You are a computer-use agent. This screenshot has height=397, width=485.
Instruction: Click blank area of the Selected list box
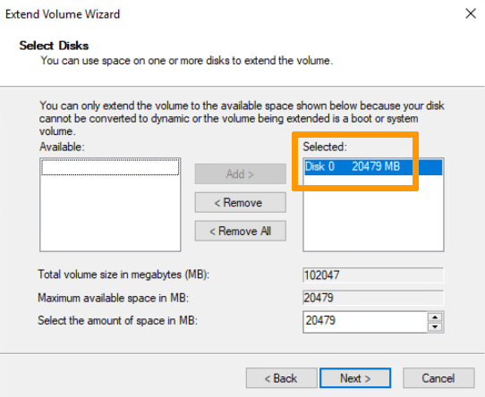(373, 216)
